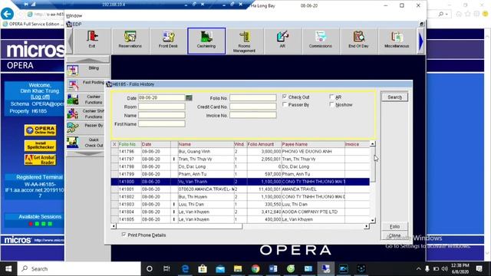This screenshot has width=491, height=276.
Task: Sort by Payee Name column header
Action: click(x=313, y=144)
